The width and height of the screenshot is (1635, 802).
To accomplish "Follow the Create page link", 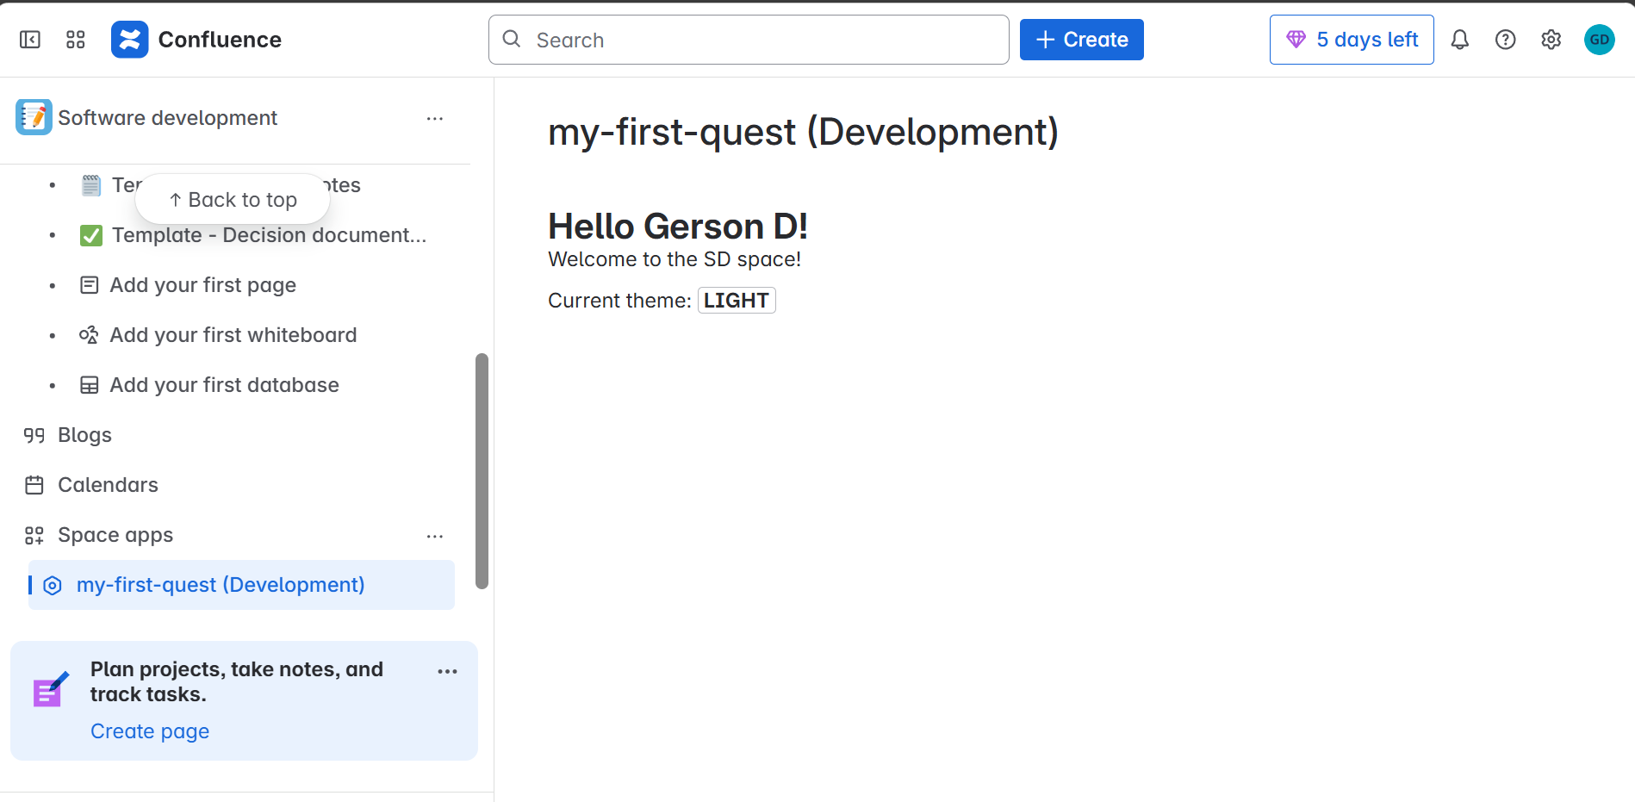I will click(149, 731).
